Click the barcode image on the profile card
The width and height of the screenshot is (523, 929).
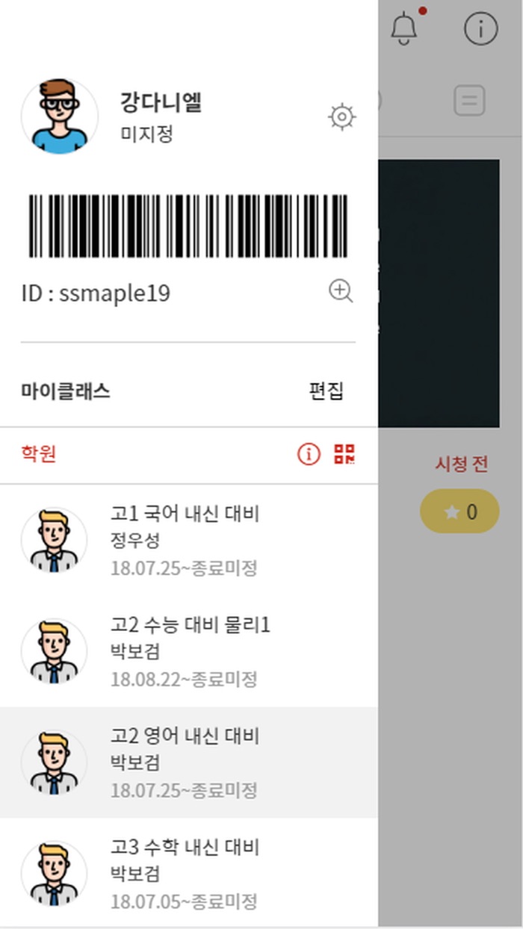point(187,224)
